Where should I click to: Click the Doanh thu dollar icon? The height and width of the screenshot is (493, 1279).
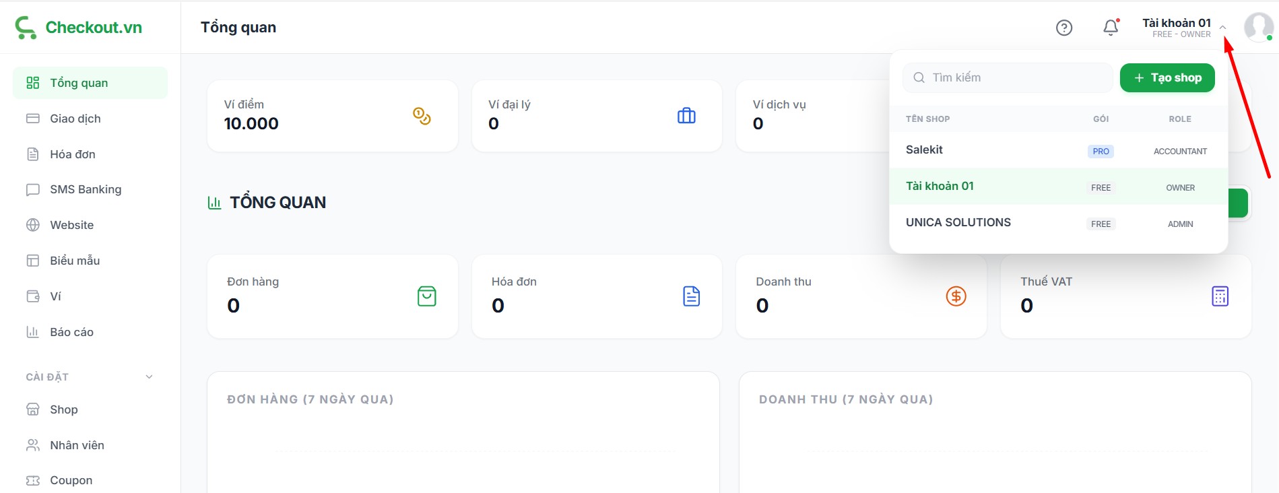tap(956, 296)
